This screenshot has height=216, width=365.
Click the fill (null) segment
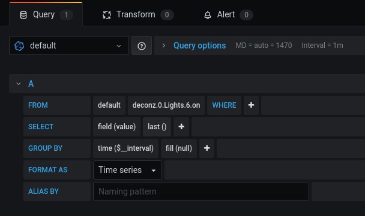[179, 148]
